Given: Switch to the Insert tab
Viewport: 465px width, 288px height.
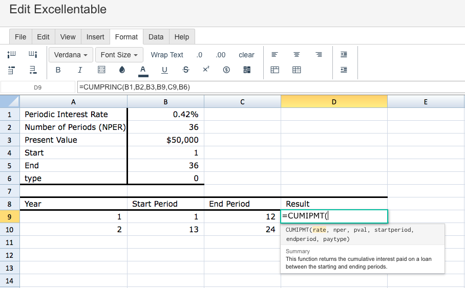Looking at the screenshot, I should [x=95, y=37].
